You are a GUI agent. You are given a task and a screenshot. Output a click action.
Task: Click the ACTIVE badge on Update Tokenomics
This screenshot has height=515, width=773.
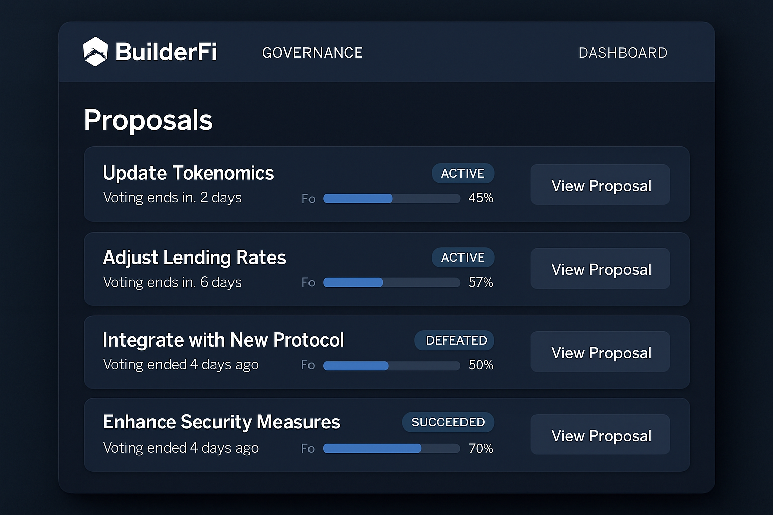click(462, 173)
